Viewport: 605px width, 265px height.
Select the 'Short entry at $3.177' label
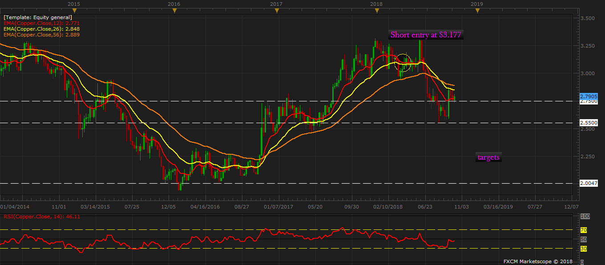point(426,35)
